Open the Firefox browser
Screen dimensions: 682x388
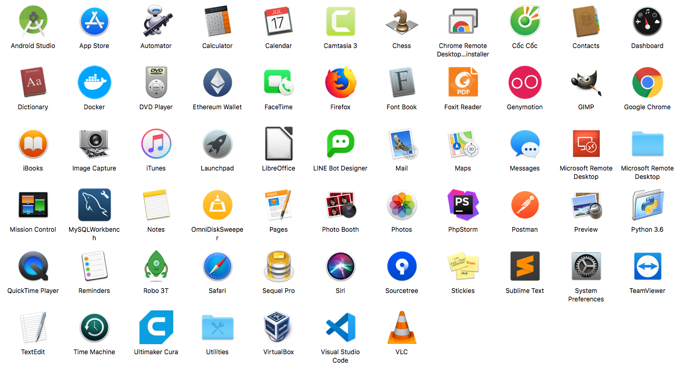click(340, 82)
